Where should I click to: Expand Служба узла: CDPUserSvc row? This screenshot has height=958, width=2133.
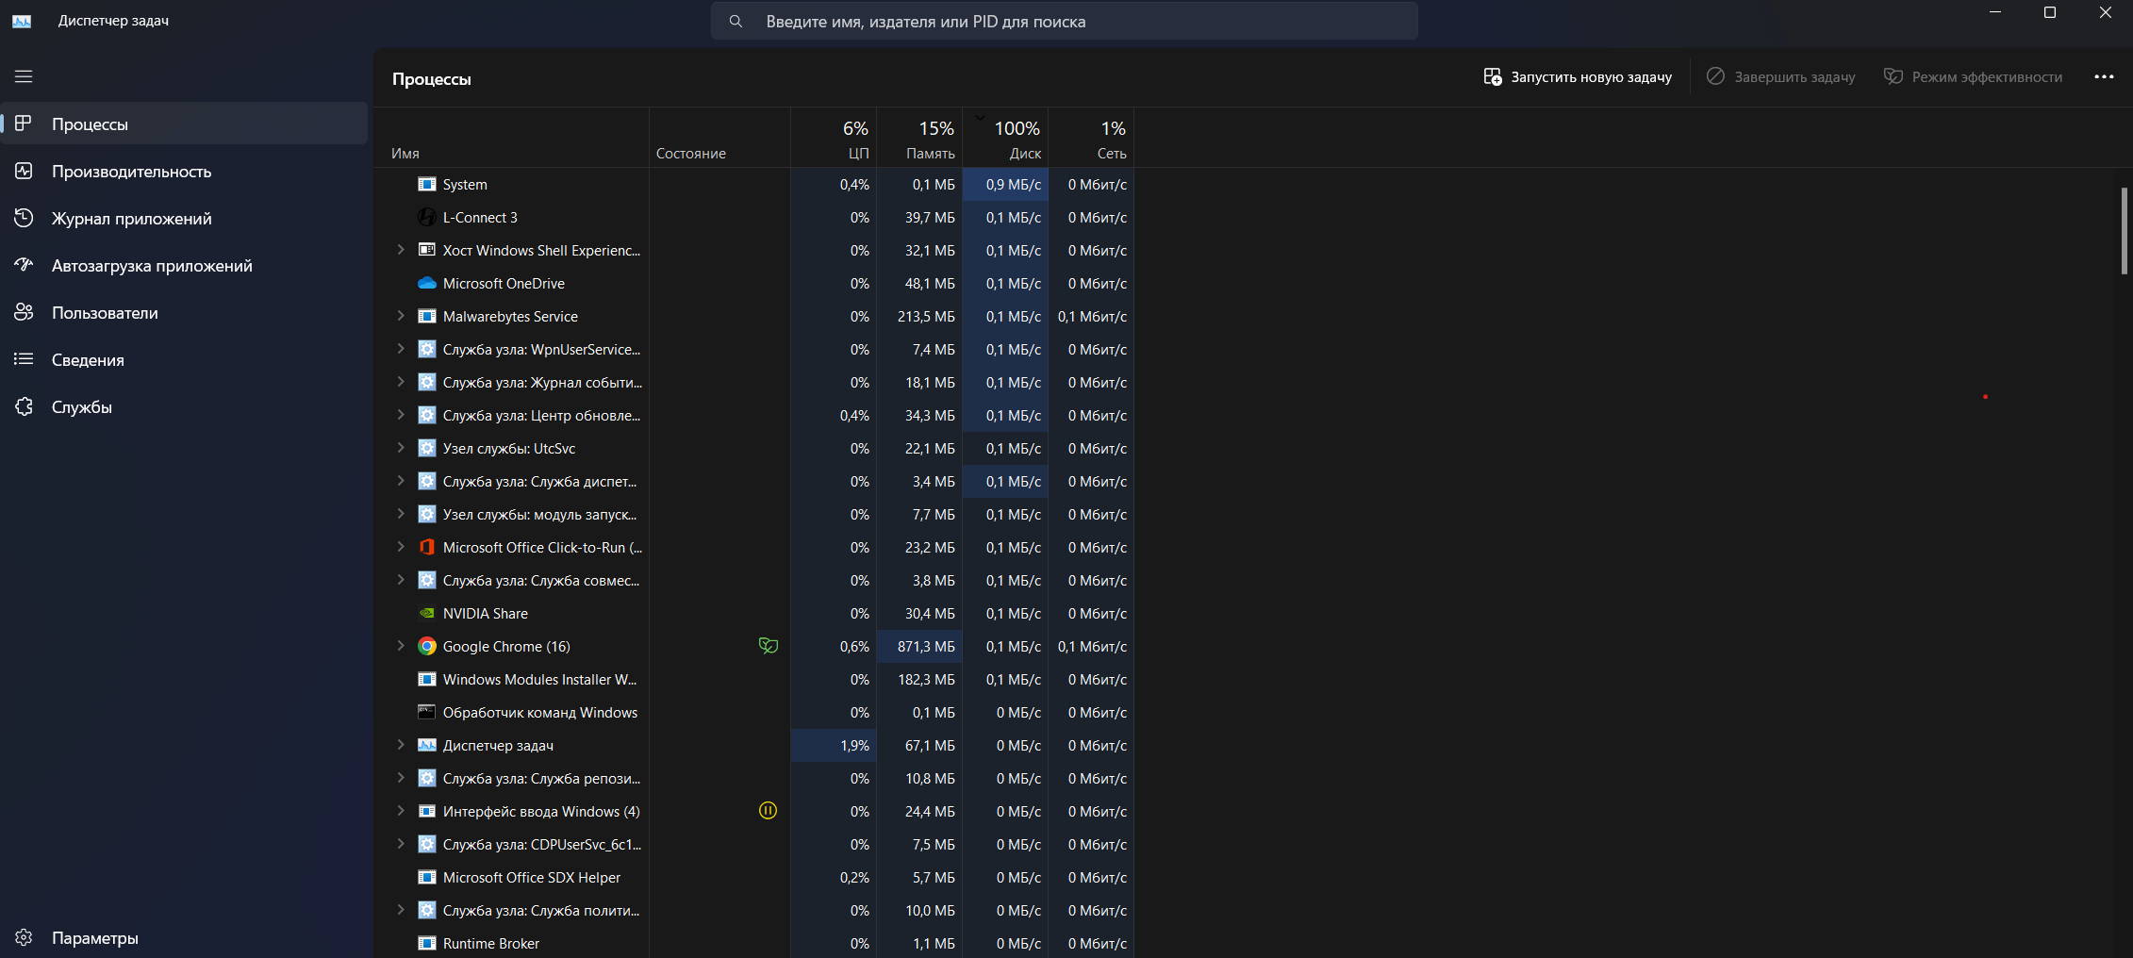click(401, 844)
